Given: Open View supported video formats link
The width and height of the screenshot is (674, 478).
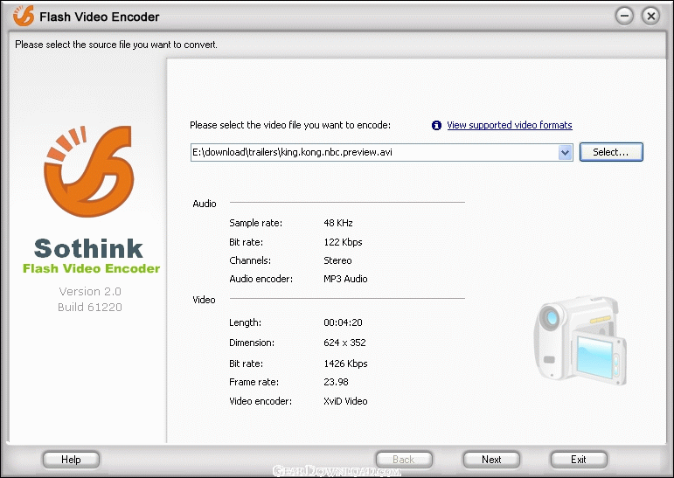Looking at the screenshot, I should coord(510,125).
